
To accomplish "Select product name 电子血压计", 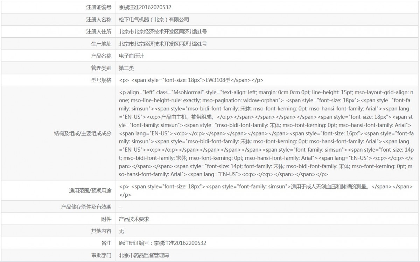I will pos(131,56).
